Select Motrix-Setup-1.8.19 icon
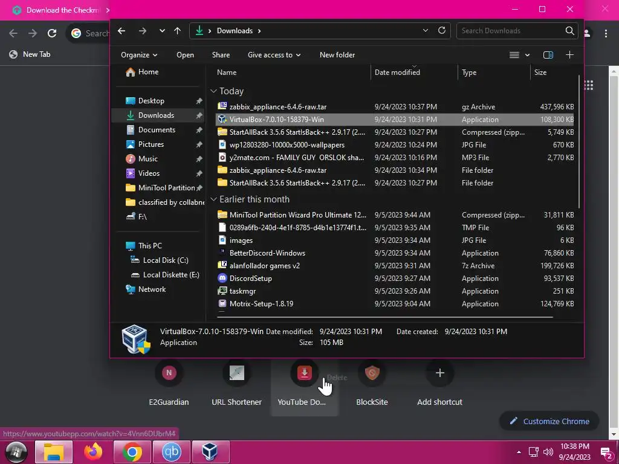This screenshot has height=464, width=619. click(x=222, y=303)
